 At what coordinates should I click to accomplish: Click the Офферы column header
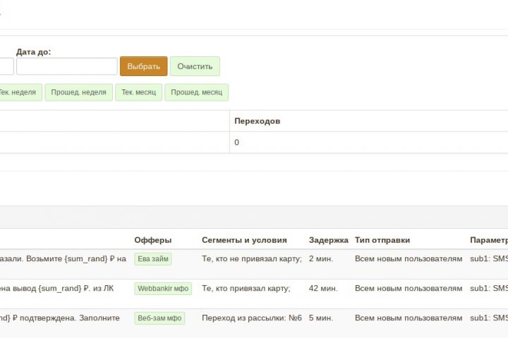coord(152,240)
